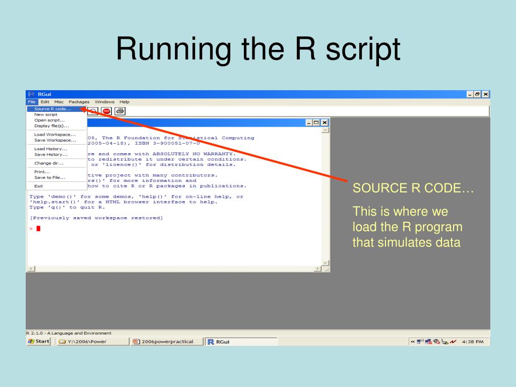The height and width of the screenshot is (387, 516).
Task: Select New script in File menu
Action: [x=56, y=114]
